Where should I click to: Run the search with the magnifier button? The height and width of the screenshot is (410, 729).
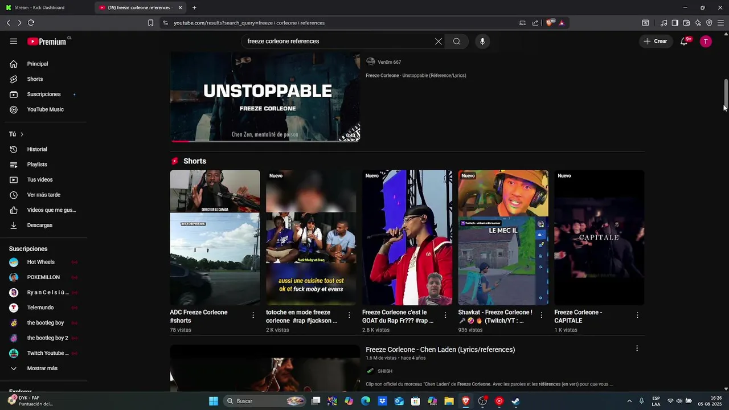click(457, 41)
